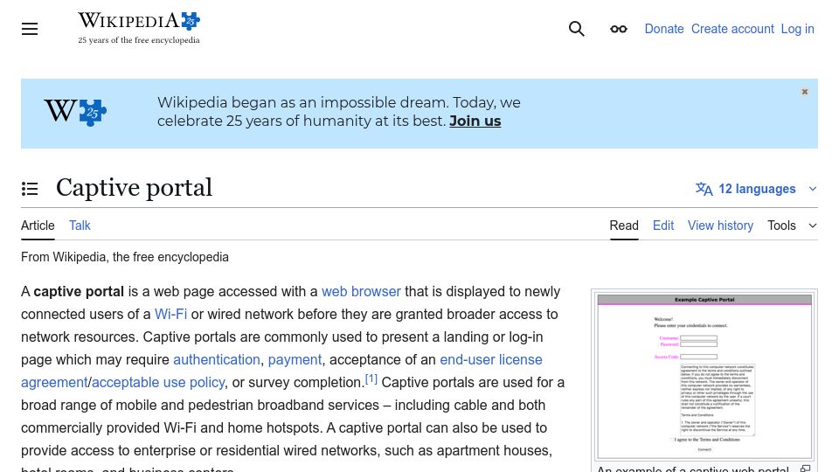Switch to the Article tab
The height and width of the screenshot is (472, 839).
click(38, 226)
